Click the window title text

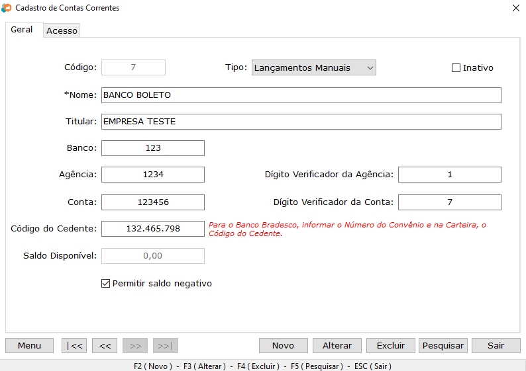pyautogui.click(x=68, y=8)
